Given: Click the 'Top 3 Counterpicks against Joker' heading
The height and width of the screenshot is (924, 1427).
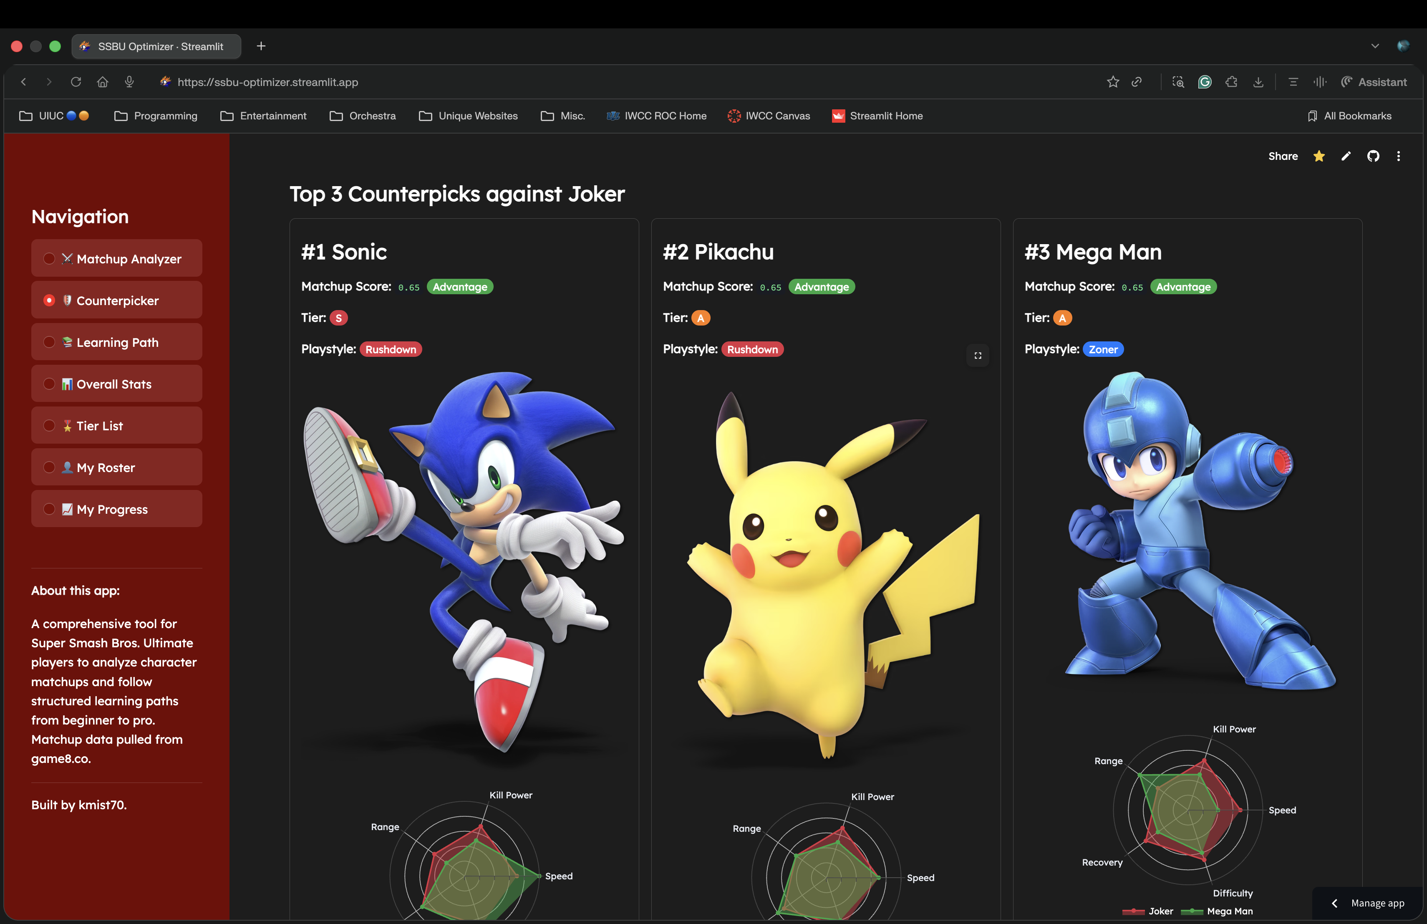Looking at the screenshot, I should click(x=457, y=194).
